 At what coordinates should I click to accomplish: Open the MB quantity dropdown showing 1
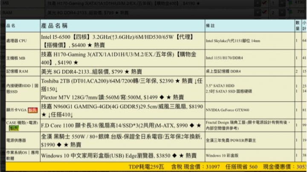click(278, 3)
